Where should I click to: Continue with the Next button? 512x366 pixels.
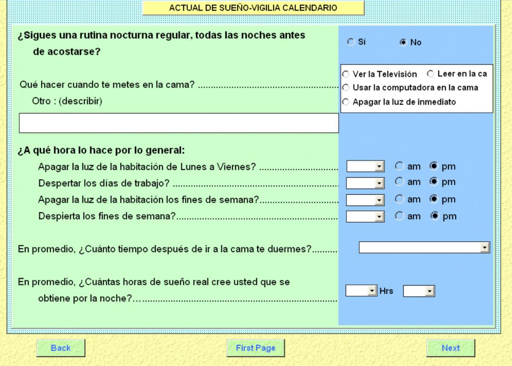click(x=451, y=348)
